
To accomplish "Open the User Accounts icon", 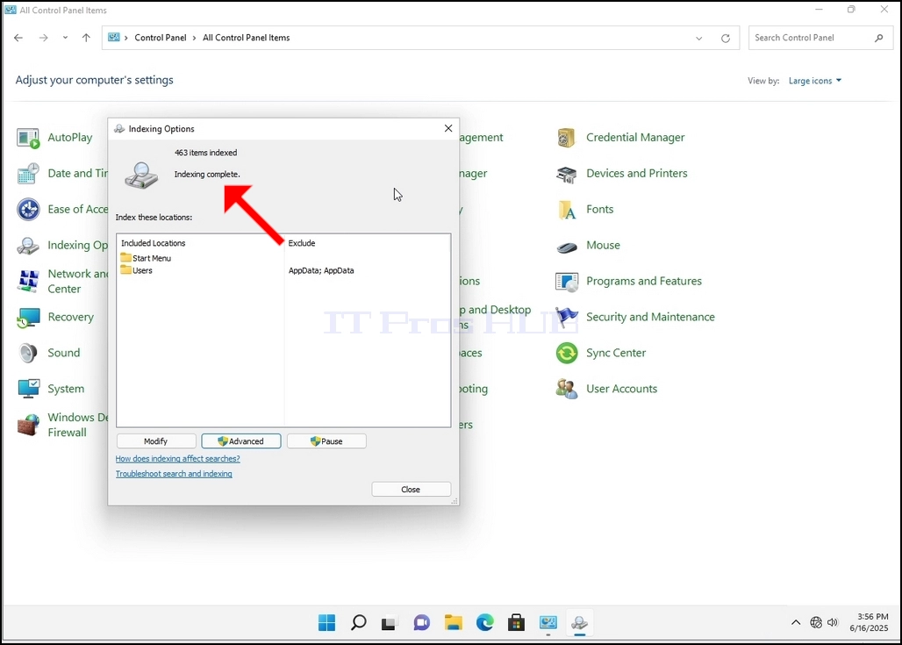I will pos(567,389).
